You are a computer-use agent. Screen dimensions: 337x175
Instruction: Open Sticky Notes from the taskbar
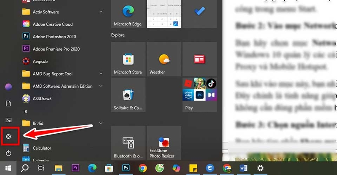(193, 168)
